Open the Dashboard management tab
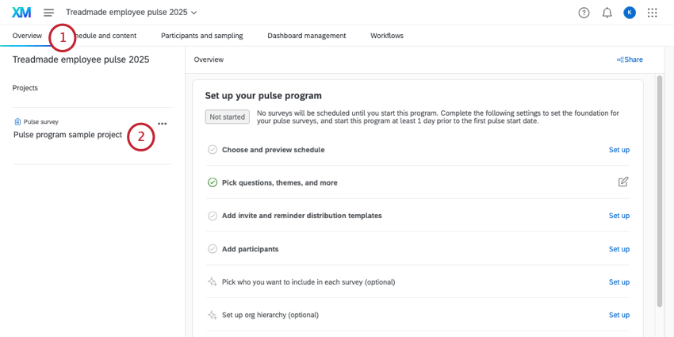 (306, 36)
